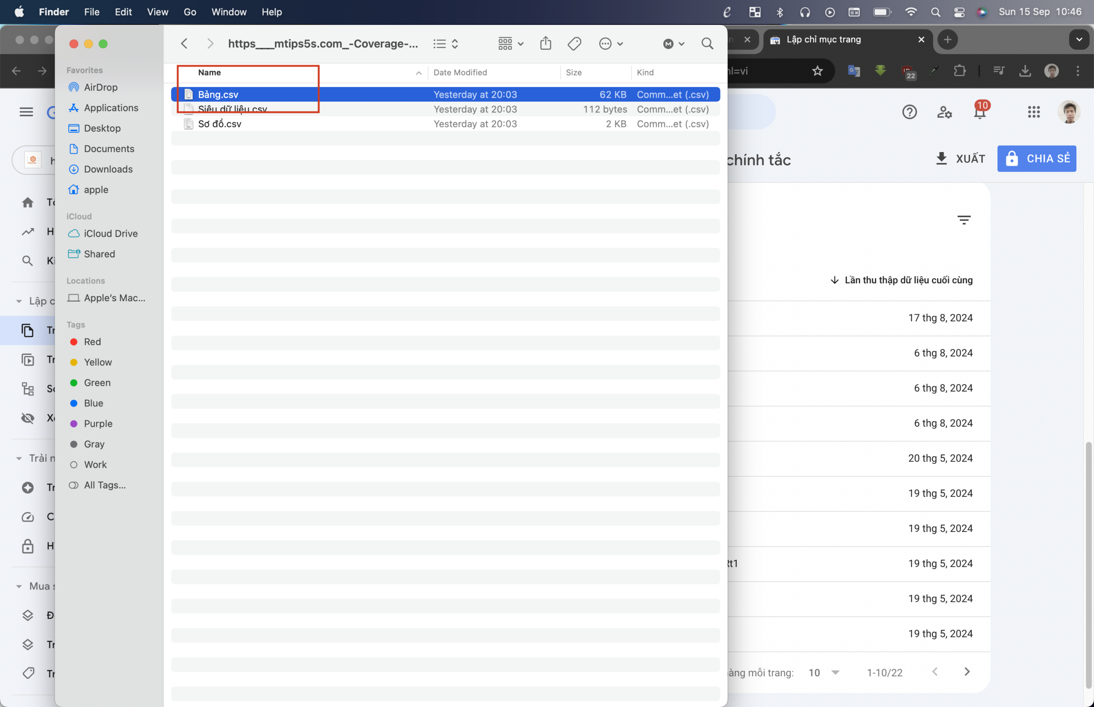The height and width of the screenshot is (707, 1094).
Task: Click the Name column header to sort
Action: pyautogui.click(x=209, y=72)
